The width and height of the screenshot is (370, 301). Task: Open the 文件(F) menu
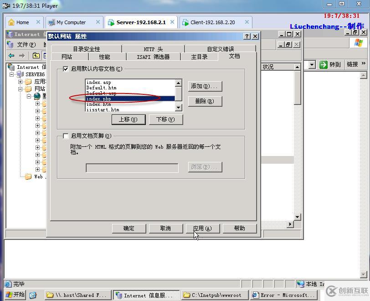click(x=26, y=44)
